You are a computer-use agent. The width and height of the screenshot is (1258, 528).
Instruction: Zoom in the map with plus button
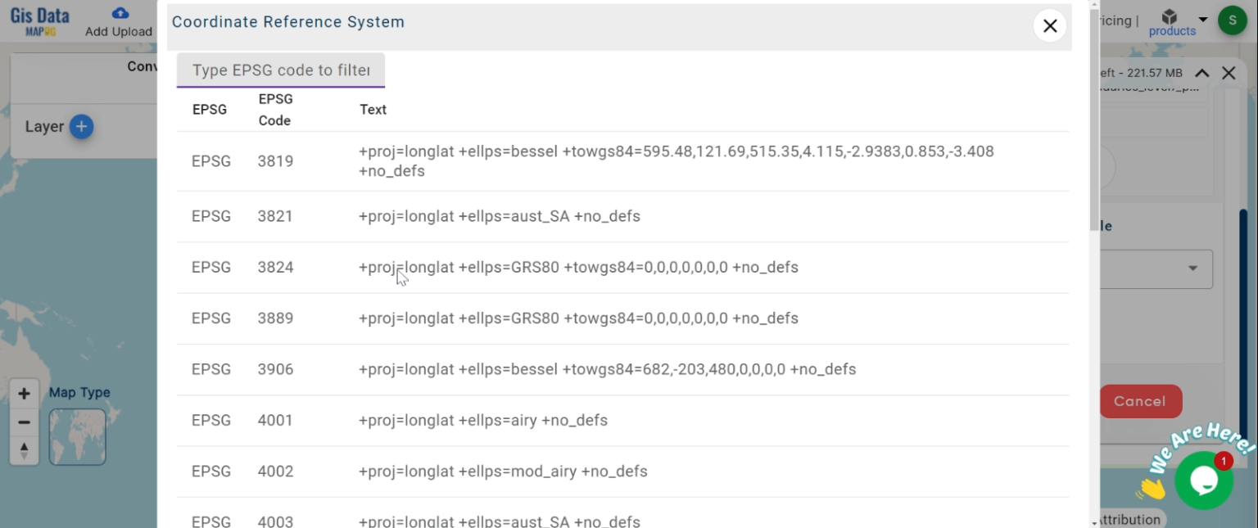[24, 394]
